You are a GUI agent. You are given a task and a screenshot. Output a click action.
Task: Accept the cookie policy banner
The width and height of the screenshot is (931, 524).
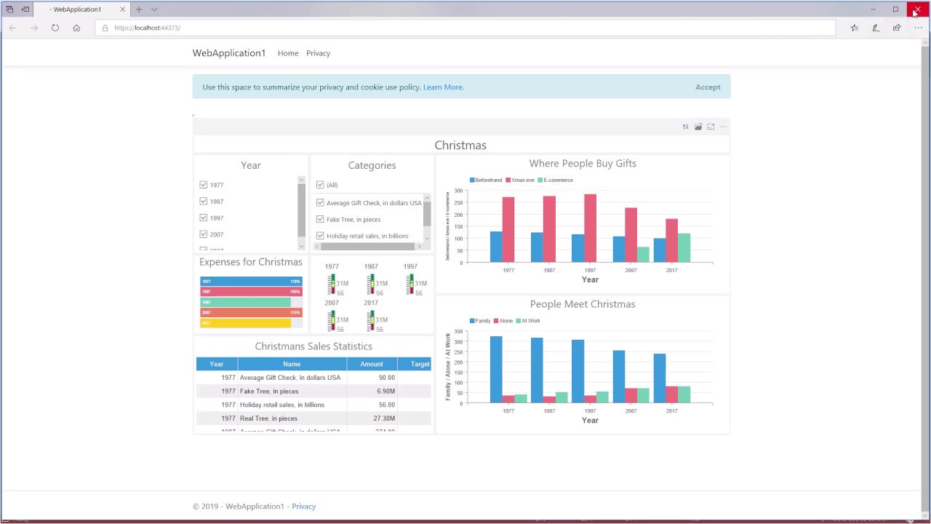pyautogui.click(x=707, y=87)
